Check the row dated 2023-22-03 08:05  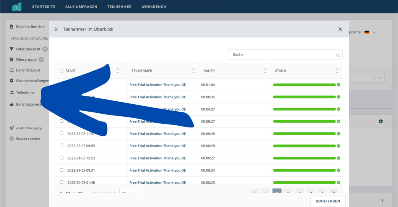click(x=61, y=146)
